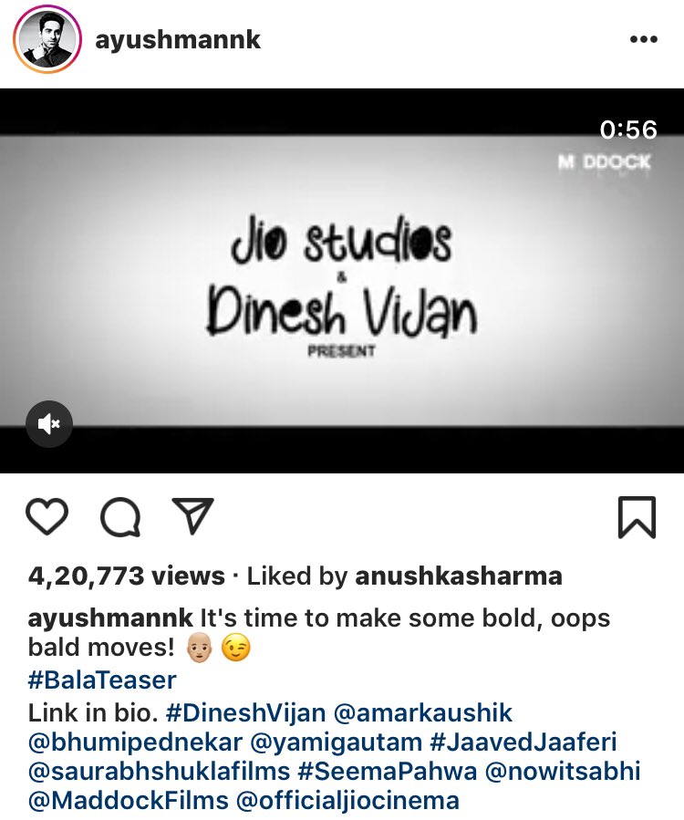Open the ayushmannk username in the header
This screenshot has width=684, height=820.
point(178,39)
